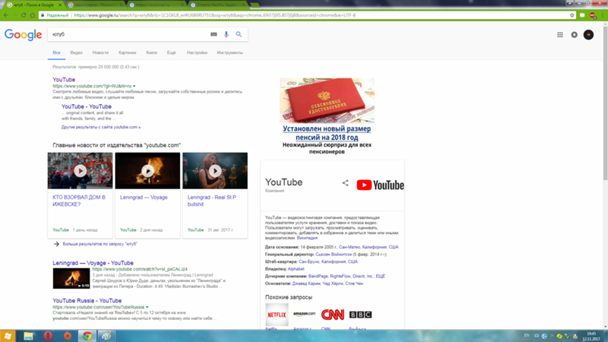
Task: Open the Alphabet owner link
Action: [296, 269]
